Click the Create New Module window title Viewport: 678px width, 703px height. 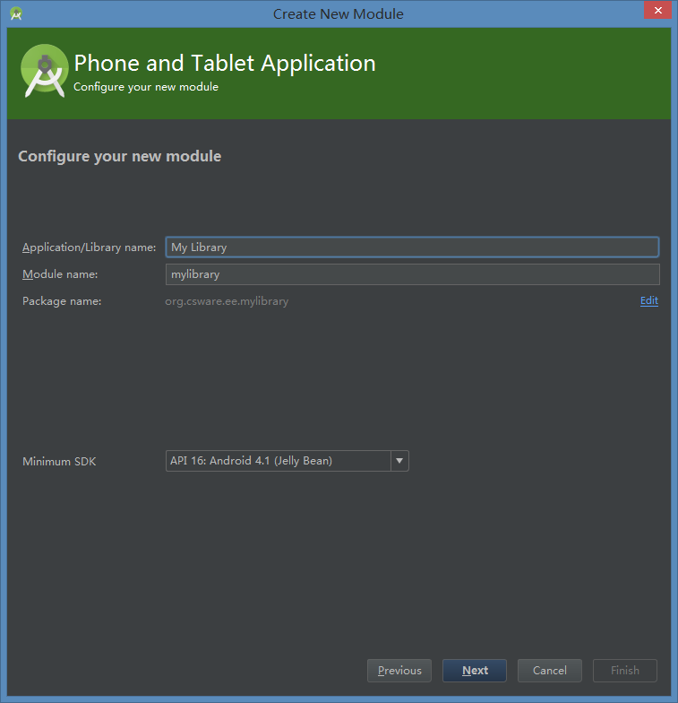(338, 13)
